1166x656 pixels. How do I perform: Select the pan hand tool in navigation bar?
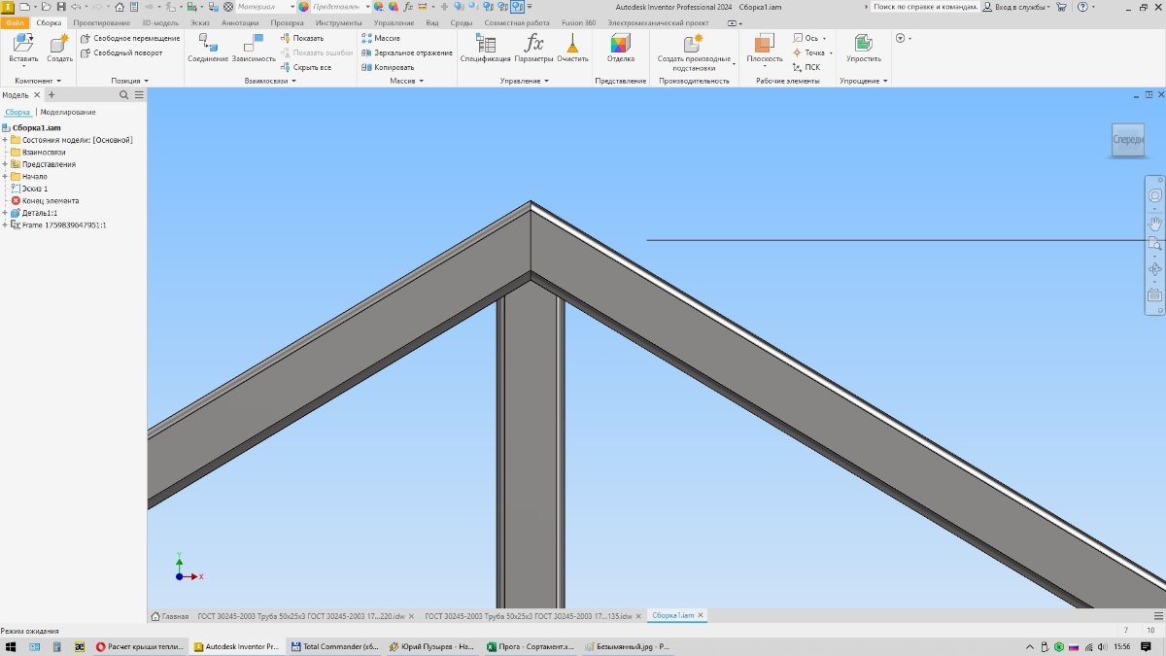(x=1154, y=223)
